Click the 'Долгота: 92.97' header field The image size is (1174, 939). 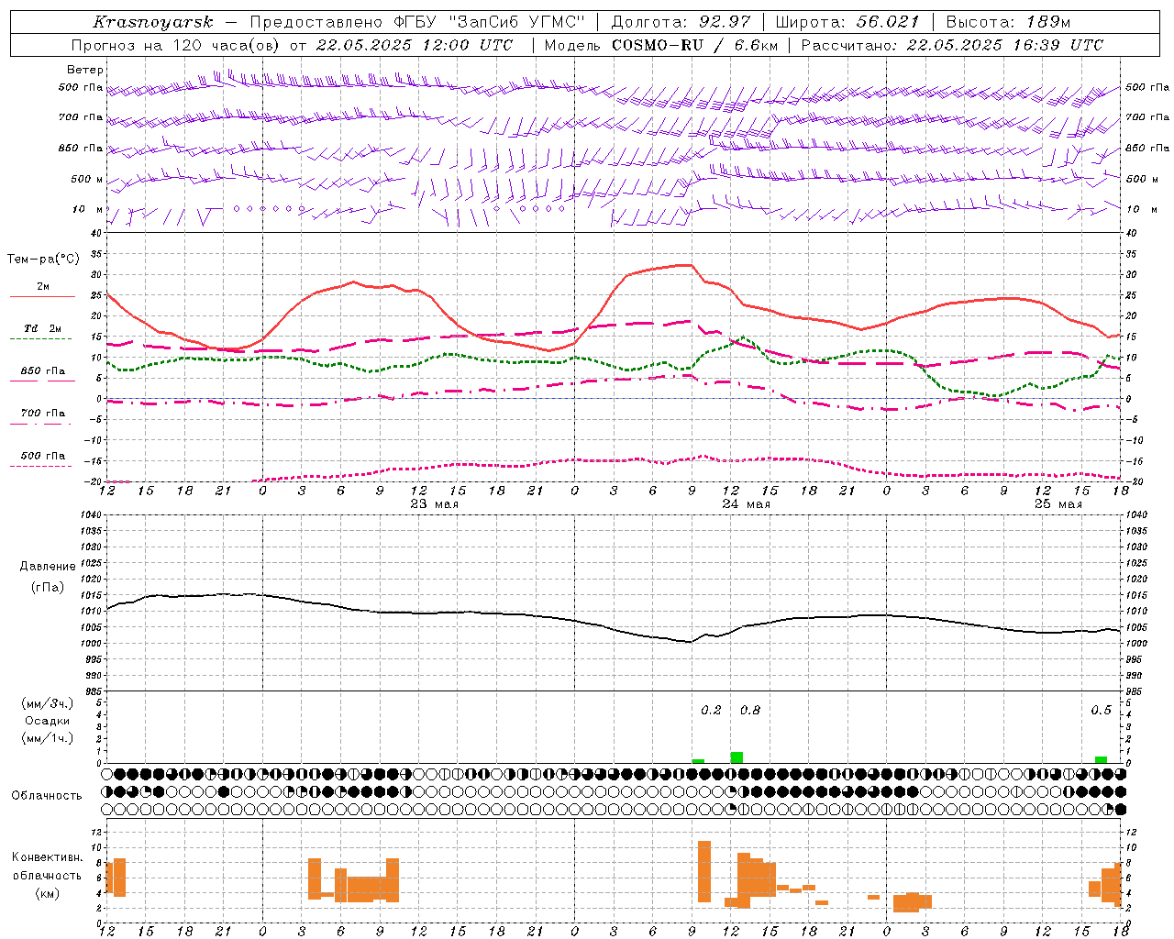681,22
